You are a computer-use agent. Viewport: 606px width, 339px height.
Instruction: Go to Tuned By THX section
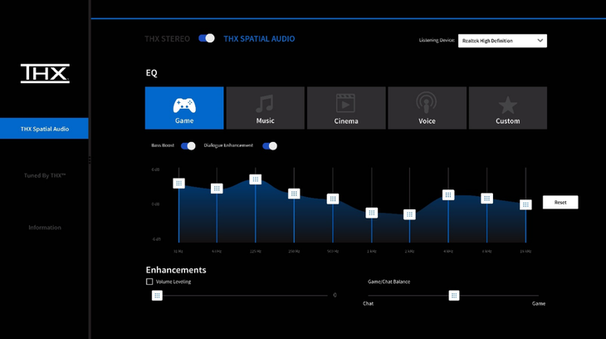pos(45,175)
